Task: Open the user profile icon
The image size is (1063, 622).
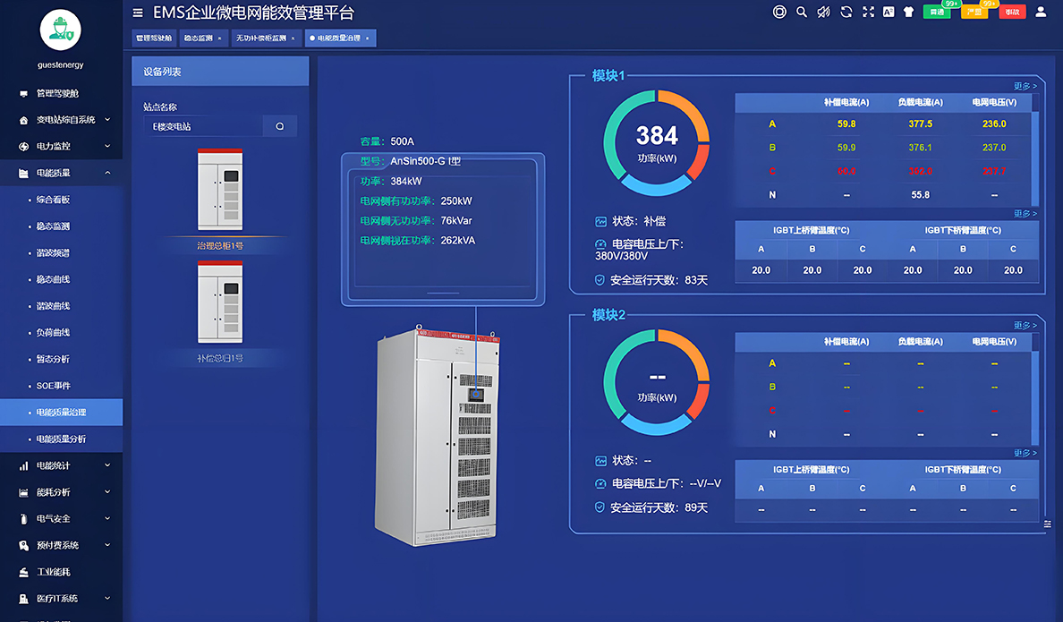Action: (1041, 12)
